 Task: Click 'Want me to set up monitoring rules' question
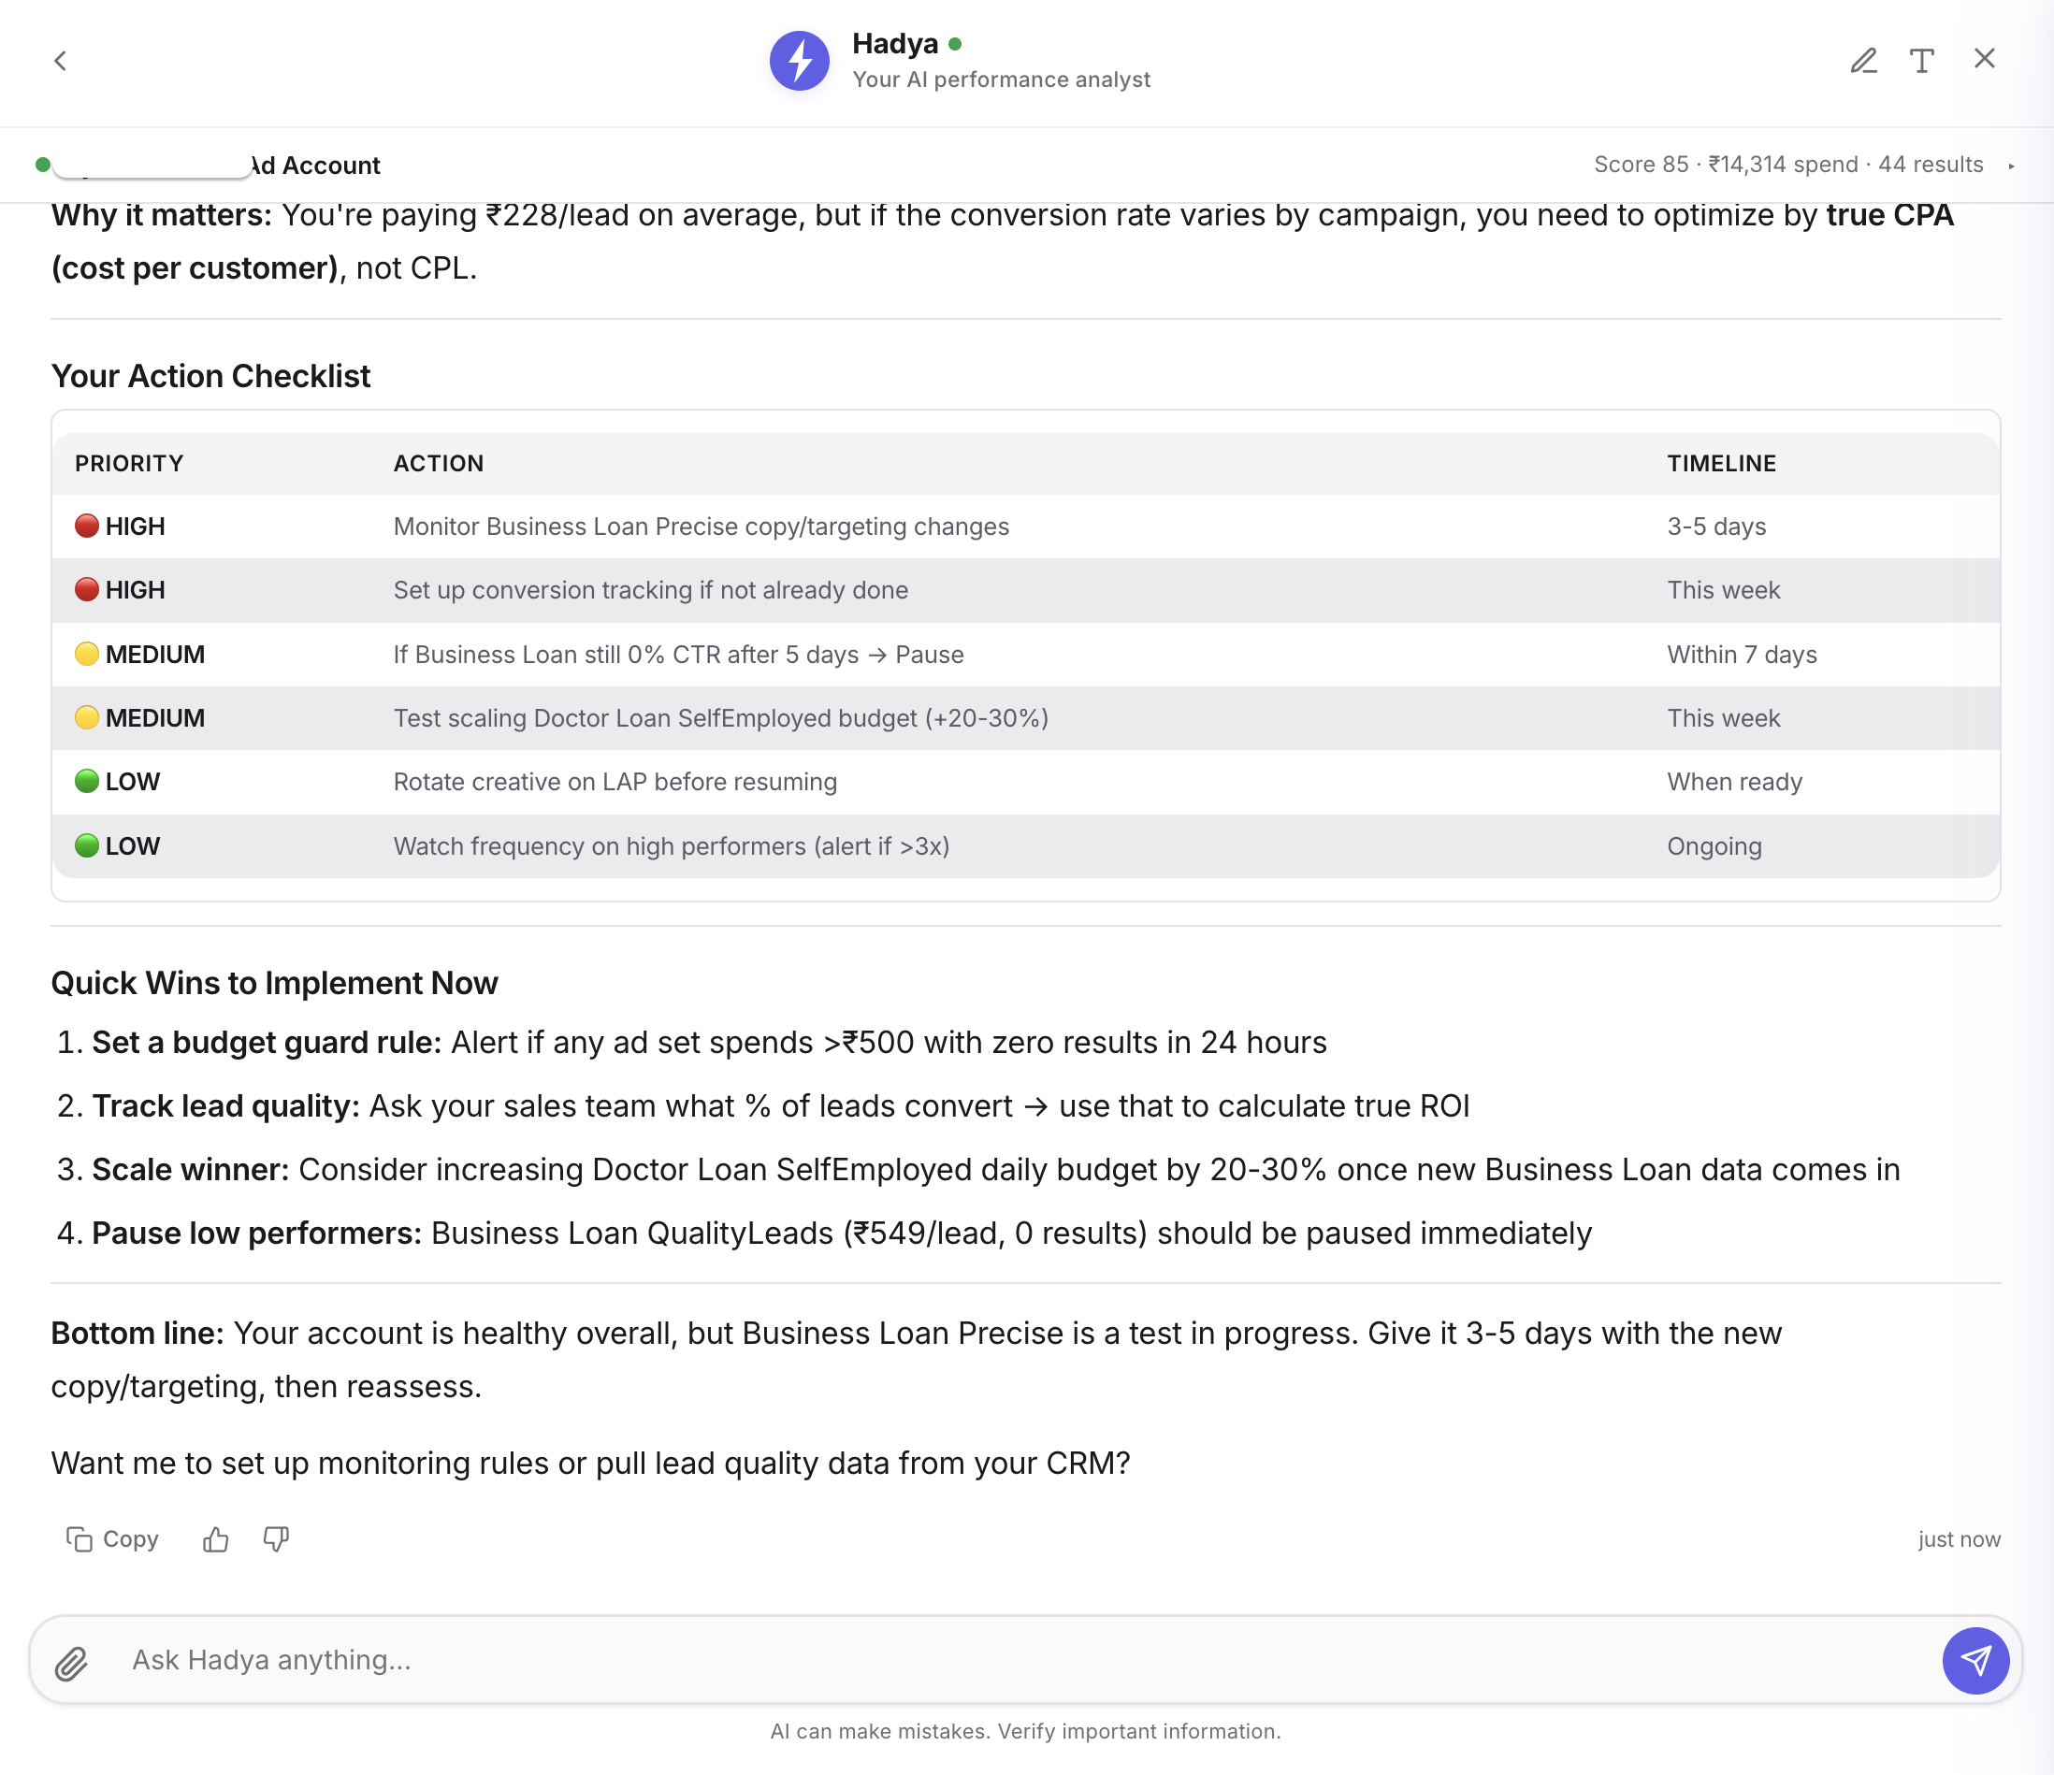(590, 1463)
